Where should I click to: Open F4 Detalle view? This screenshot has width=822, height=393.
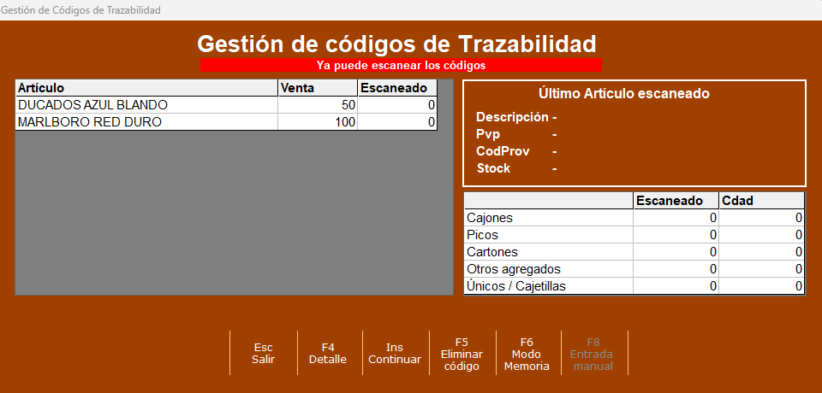(x=328, y=353)
